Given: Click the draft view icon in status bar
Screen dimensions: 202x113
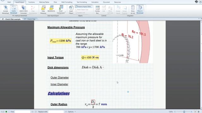Looking at the screenshot, I should pos(199,112).
